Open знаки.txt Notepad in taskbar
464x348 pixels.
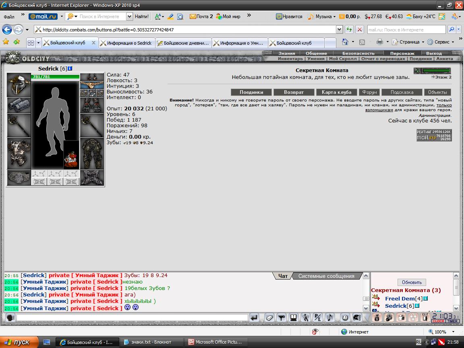coord(151,342)
